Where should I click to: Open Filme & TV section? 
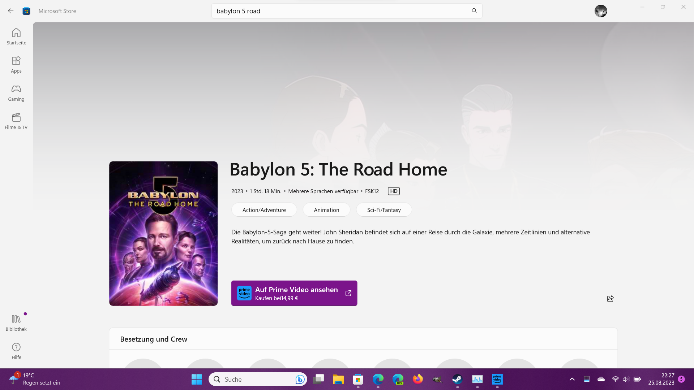pyautogui.click(x=16, y=121)
